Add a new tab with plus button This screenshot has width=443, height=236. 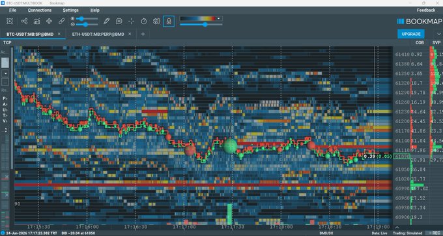coord(143,34)
